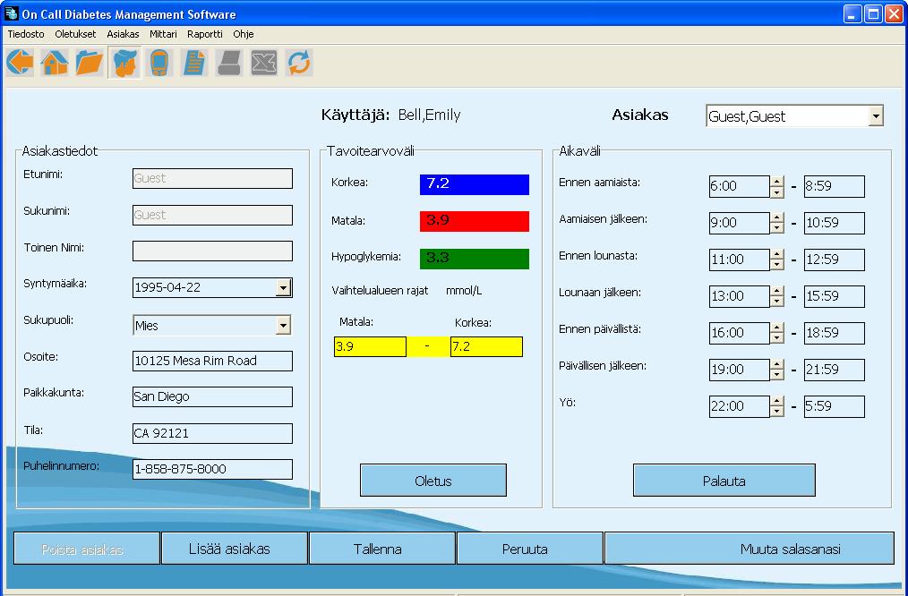Click the Käyttäjä name Bell,Emily
Image resolution: width=908 pixels, height=596 pixels.
click(429, 115)
